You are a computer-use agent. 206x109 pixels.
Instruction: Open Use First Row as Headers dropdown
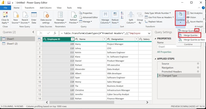tap(159, 17)
